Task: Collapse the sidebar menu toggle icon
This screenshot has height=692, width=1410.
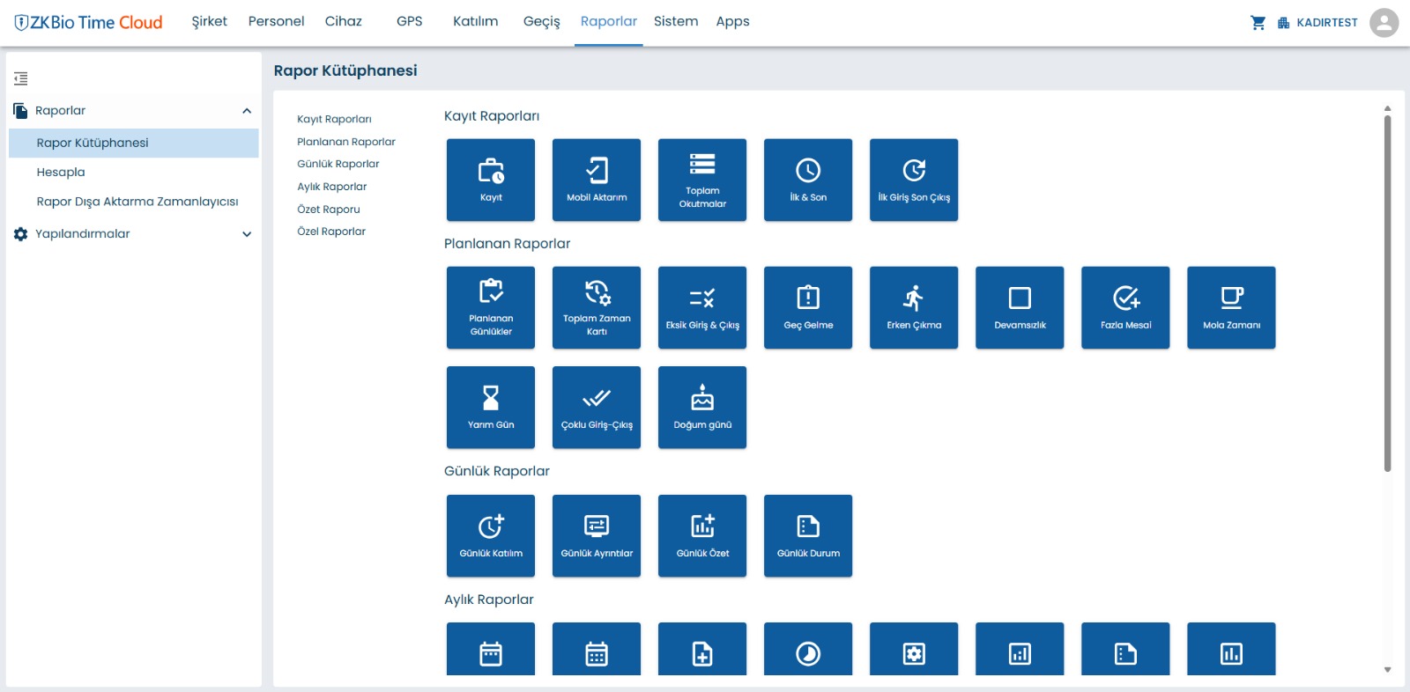Action: click(x=21, y=78)
